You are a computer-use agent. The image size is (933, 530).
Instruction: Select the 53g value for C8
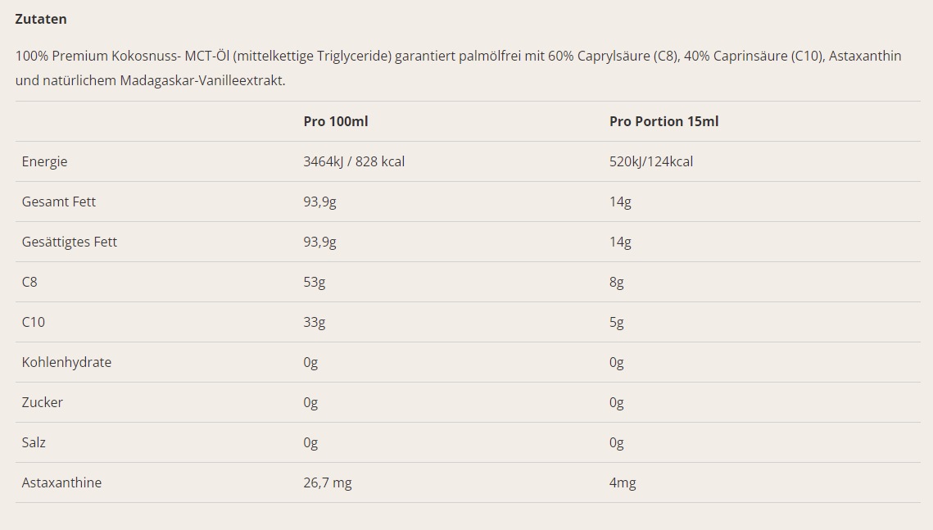(x=315, y=282)
